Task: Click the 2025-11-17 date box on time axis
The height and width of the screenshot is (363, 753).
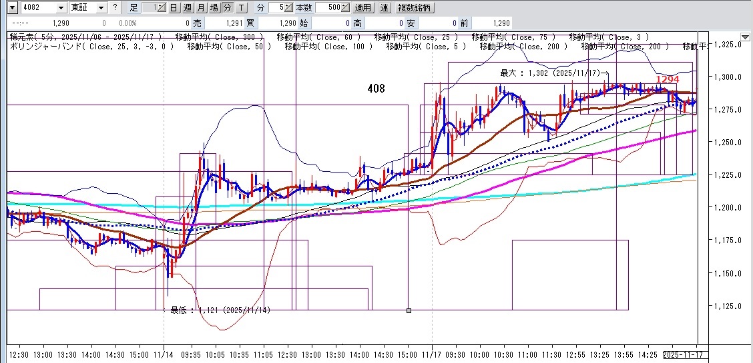Action: [686, 355]
